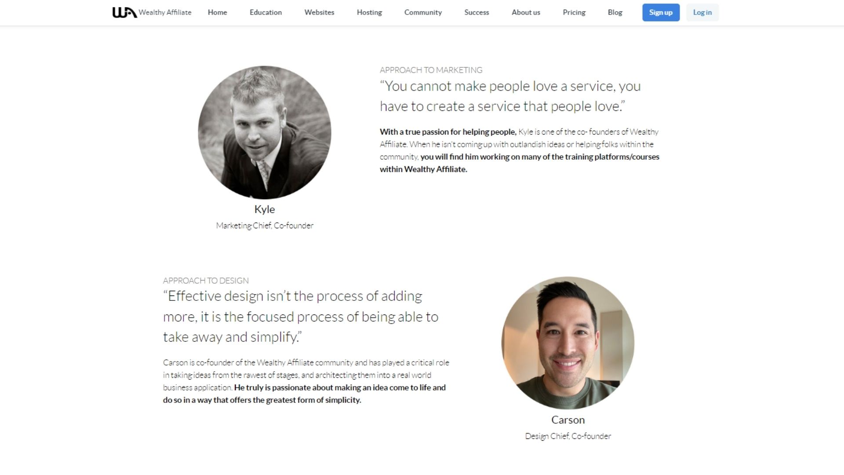Navigate to the Home page
Screen dimensions: 844x475
(217, 12)
